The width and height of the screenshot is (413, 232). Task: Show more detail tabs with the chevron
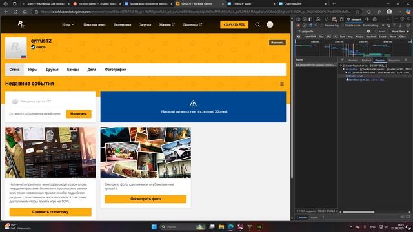tap(406, 60)
